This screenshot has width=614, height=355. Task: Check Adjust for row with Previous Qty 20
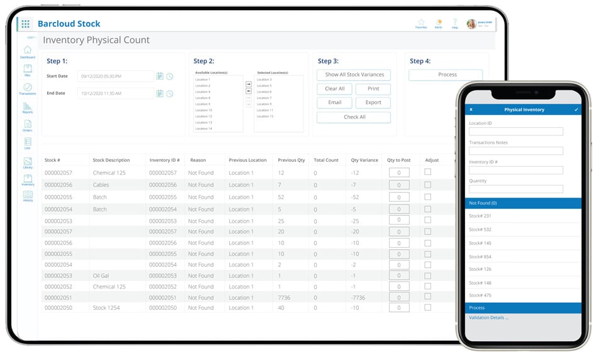point(427,231)
